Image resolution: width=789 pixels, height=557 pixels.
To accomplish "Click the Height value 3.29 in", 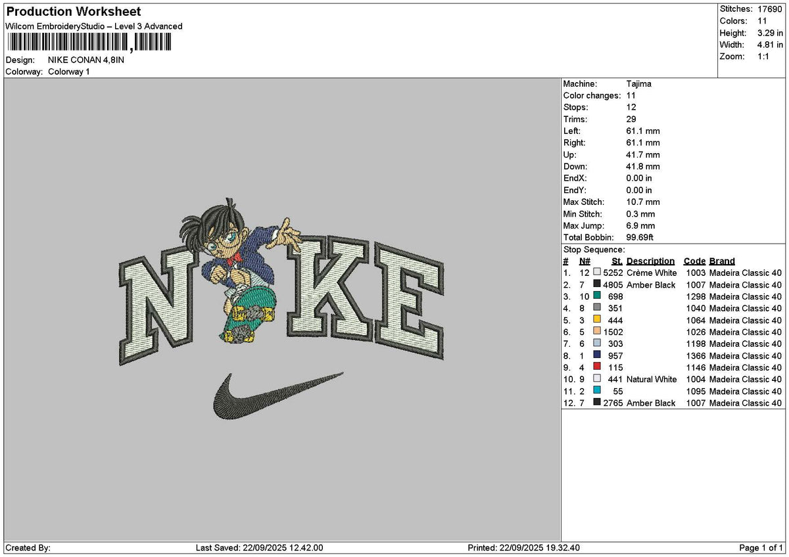I will 771,33.
